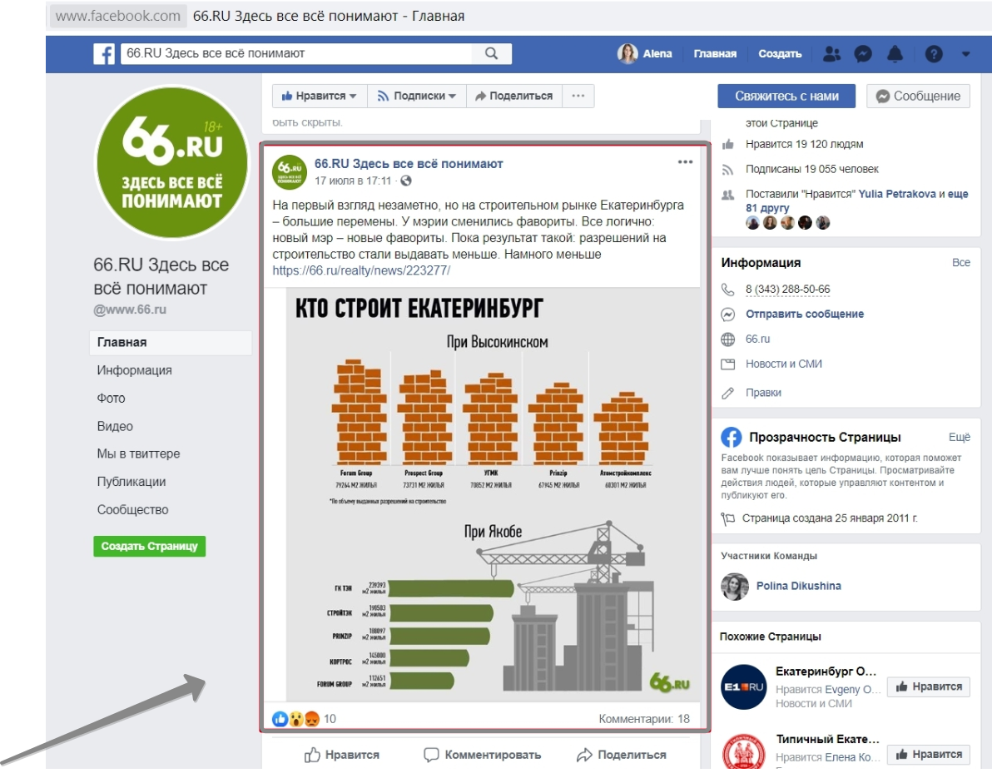Click the Поделиться page button
This screenshot has width=992, height=783.
(513, 97)
